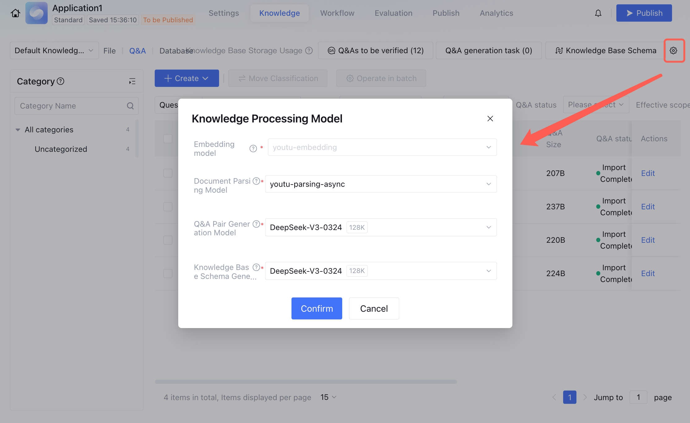Click the Confirm button
This screenshot has width=690, height=423.
[x=317, y=308]
